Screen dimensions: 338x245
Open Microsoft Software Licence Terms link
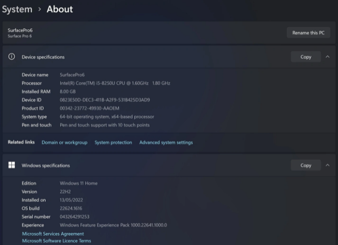pyautogui.click(x=56, y=241)
